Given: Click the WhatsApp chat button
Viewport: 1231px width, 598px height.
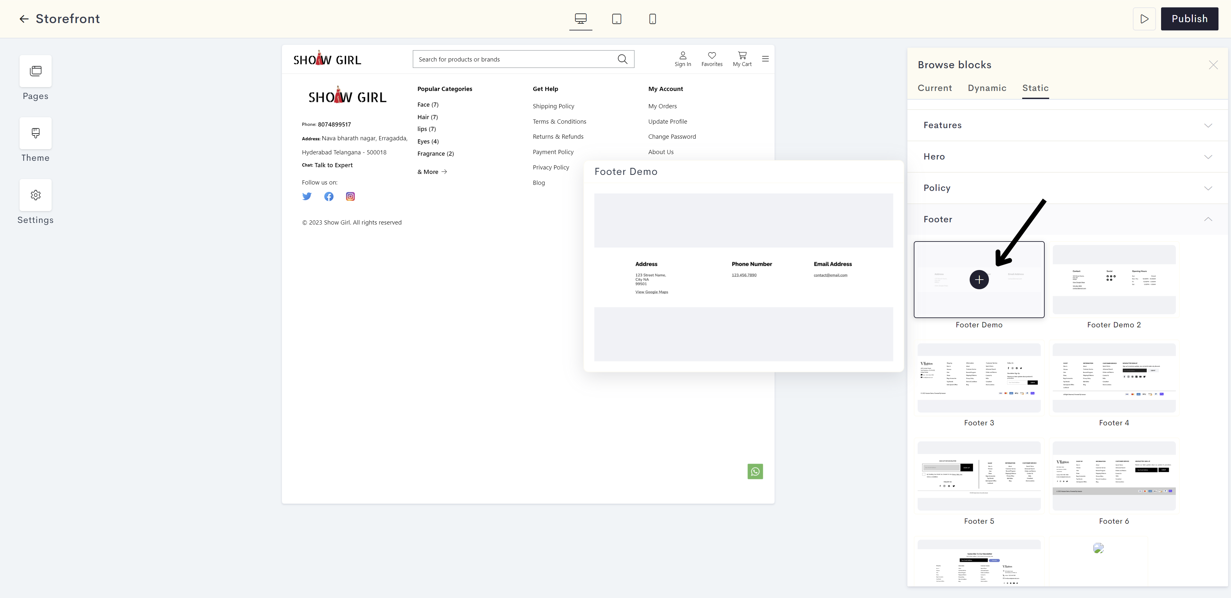Looking at the screenshot, I should tap(755, 471).
